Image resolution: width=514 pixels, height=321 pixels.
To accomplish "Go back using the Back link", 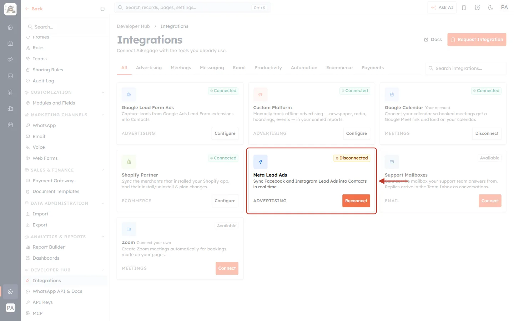I will click(x=34, y=9).
